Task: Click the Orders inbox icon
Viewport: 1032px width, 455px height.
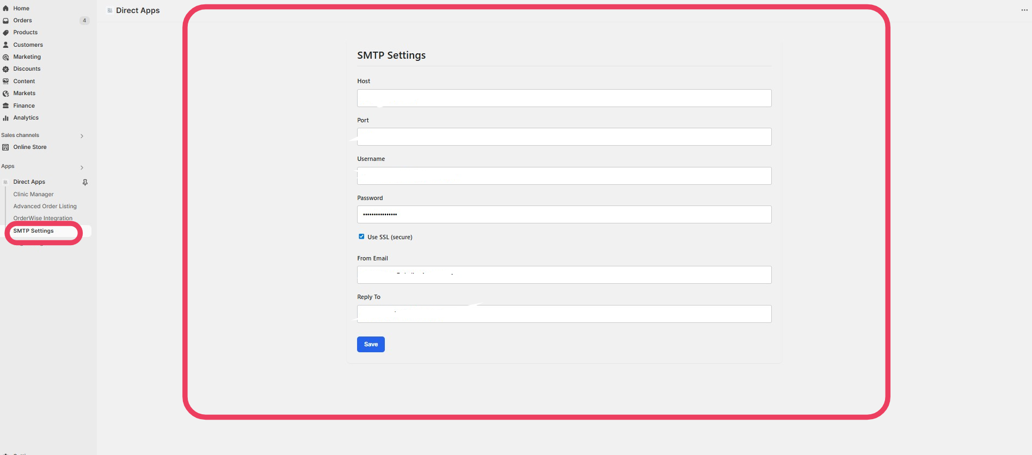Action: click(x=5, y=21)
